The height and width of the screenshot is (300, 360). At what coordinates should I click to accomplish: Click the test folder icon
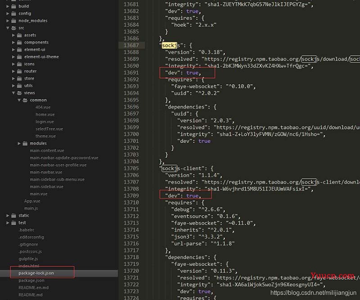(x=14, y=223)
